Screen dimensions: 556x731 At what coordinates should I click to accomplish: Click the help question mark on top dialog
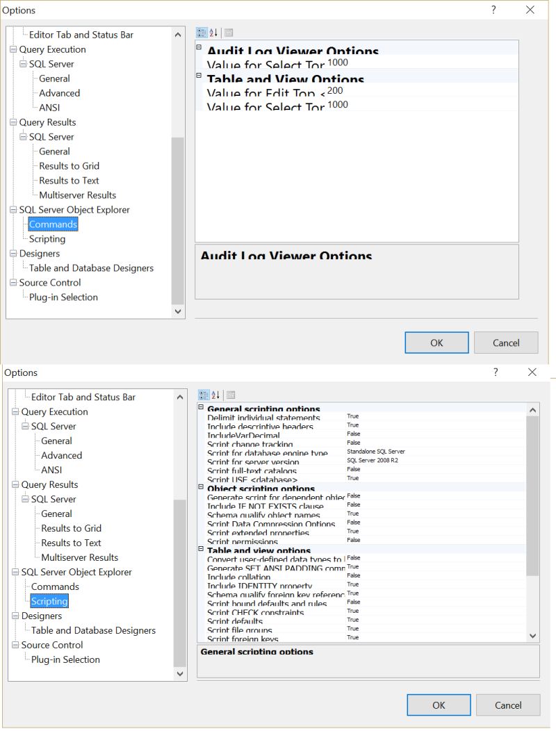pos(493,10)
